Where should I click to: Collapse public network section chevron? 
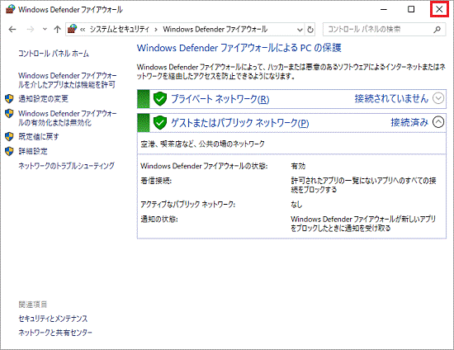tap(438, 122)
